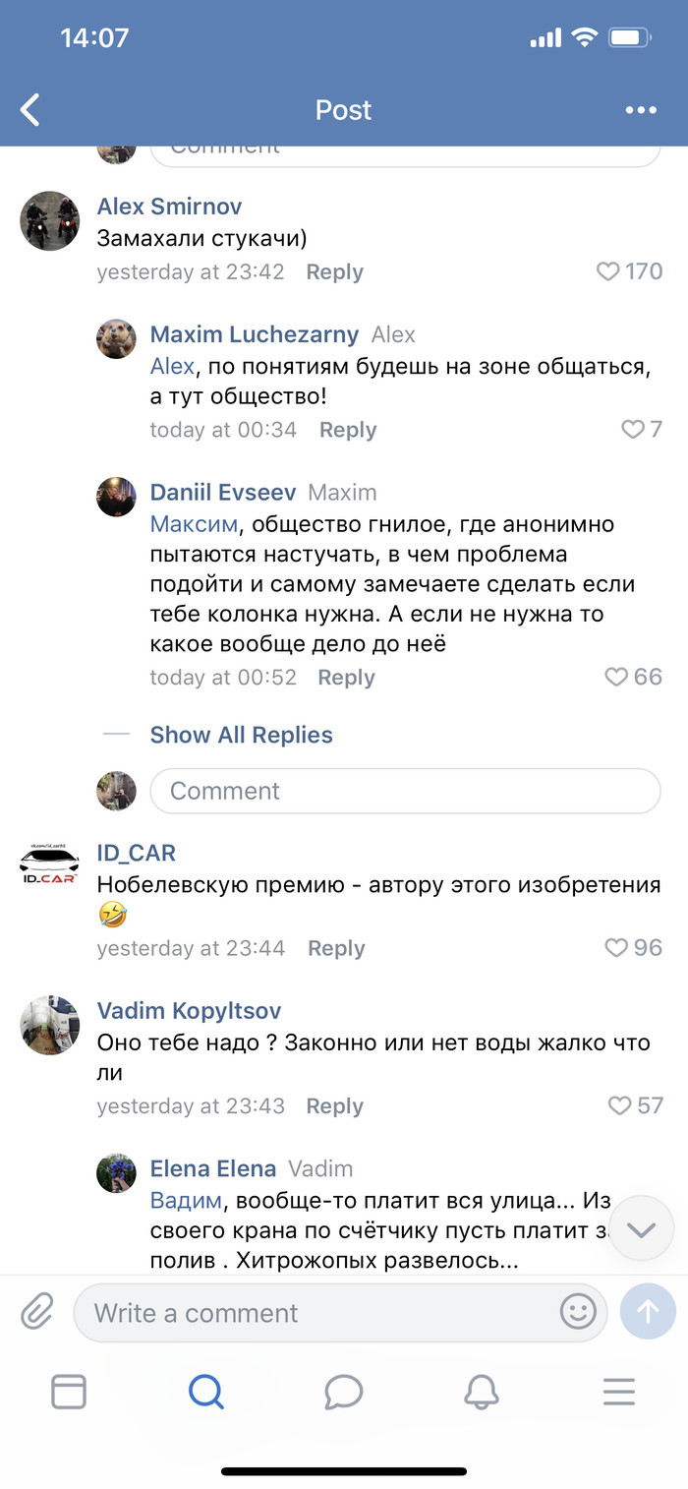
Task: Open the News feed tab icon
Action: coord(69,1392)
